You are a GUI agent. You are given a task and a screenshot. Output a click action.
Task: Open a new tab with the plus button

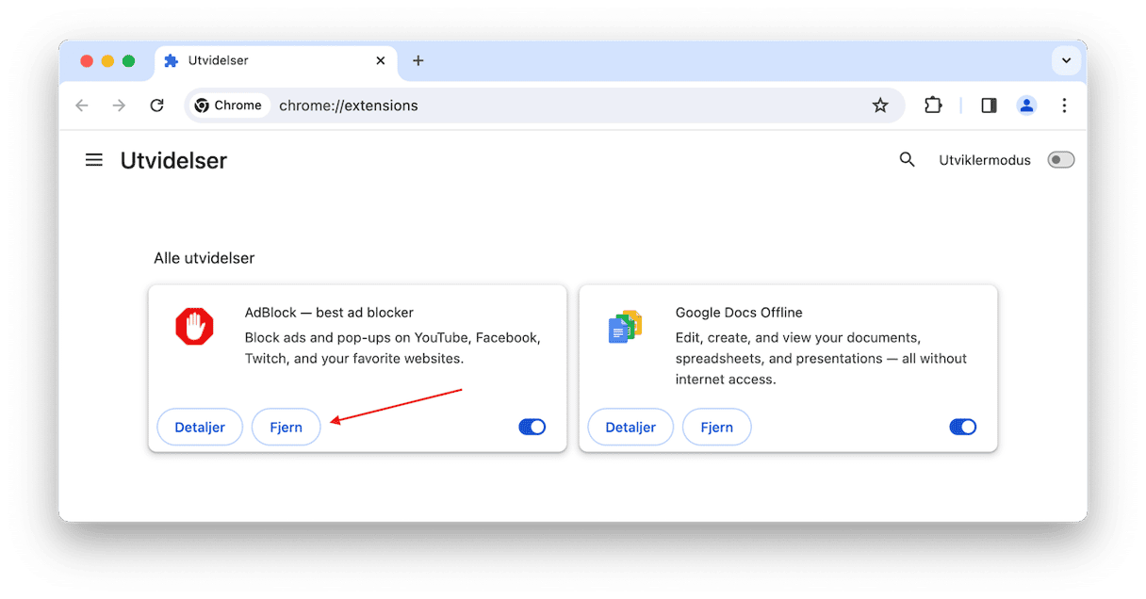pos(418,60)
